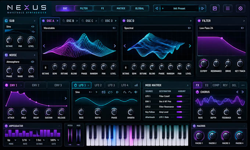Toggle the SUB oscillator on or off
Viewport: 250px width, 150px height.
(x=6, y=21)
